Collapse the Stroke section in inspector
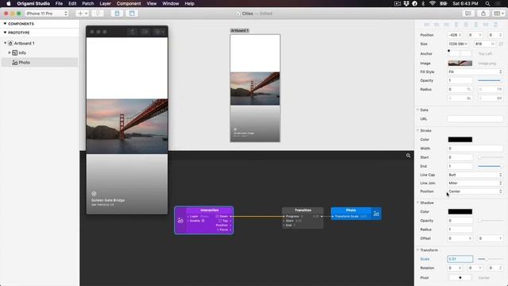Viewport: 508px width, 286px height. coord(418,130)
